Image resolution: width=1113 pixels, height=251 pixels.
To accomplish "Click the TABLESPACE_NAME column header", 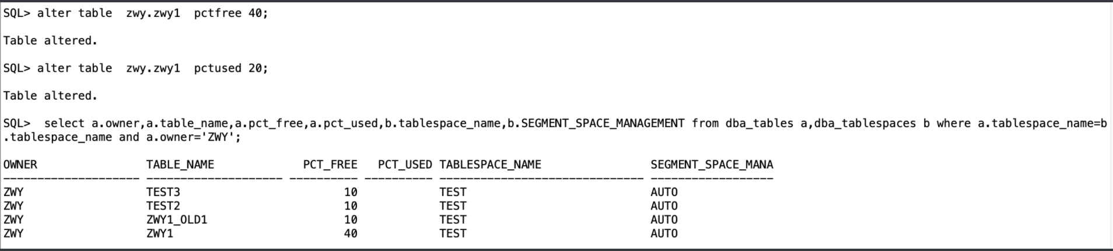I will tap(490, 165).
